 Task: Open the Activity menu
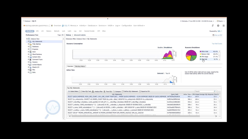coord(83,25)
